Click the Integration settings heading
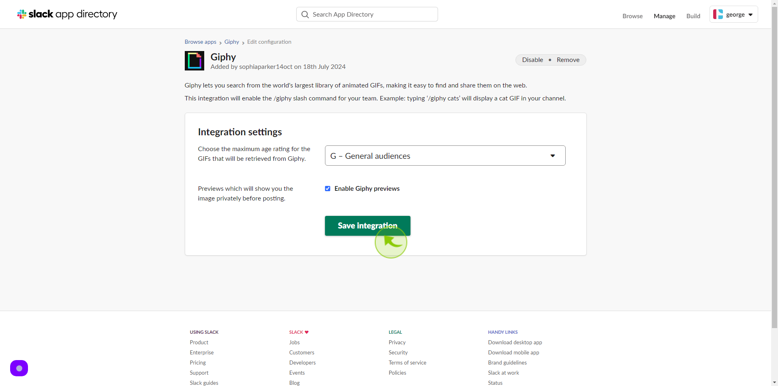 [x=240, y=132]
